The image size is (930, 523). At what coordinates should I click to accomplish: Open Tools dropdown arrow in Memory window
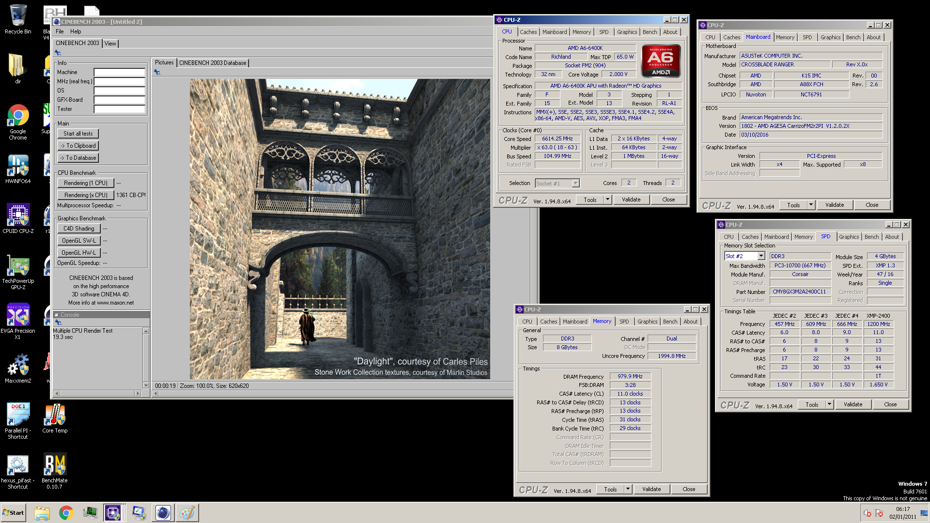pos(628,489)
